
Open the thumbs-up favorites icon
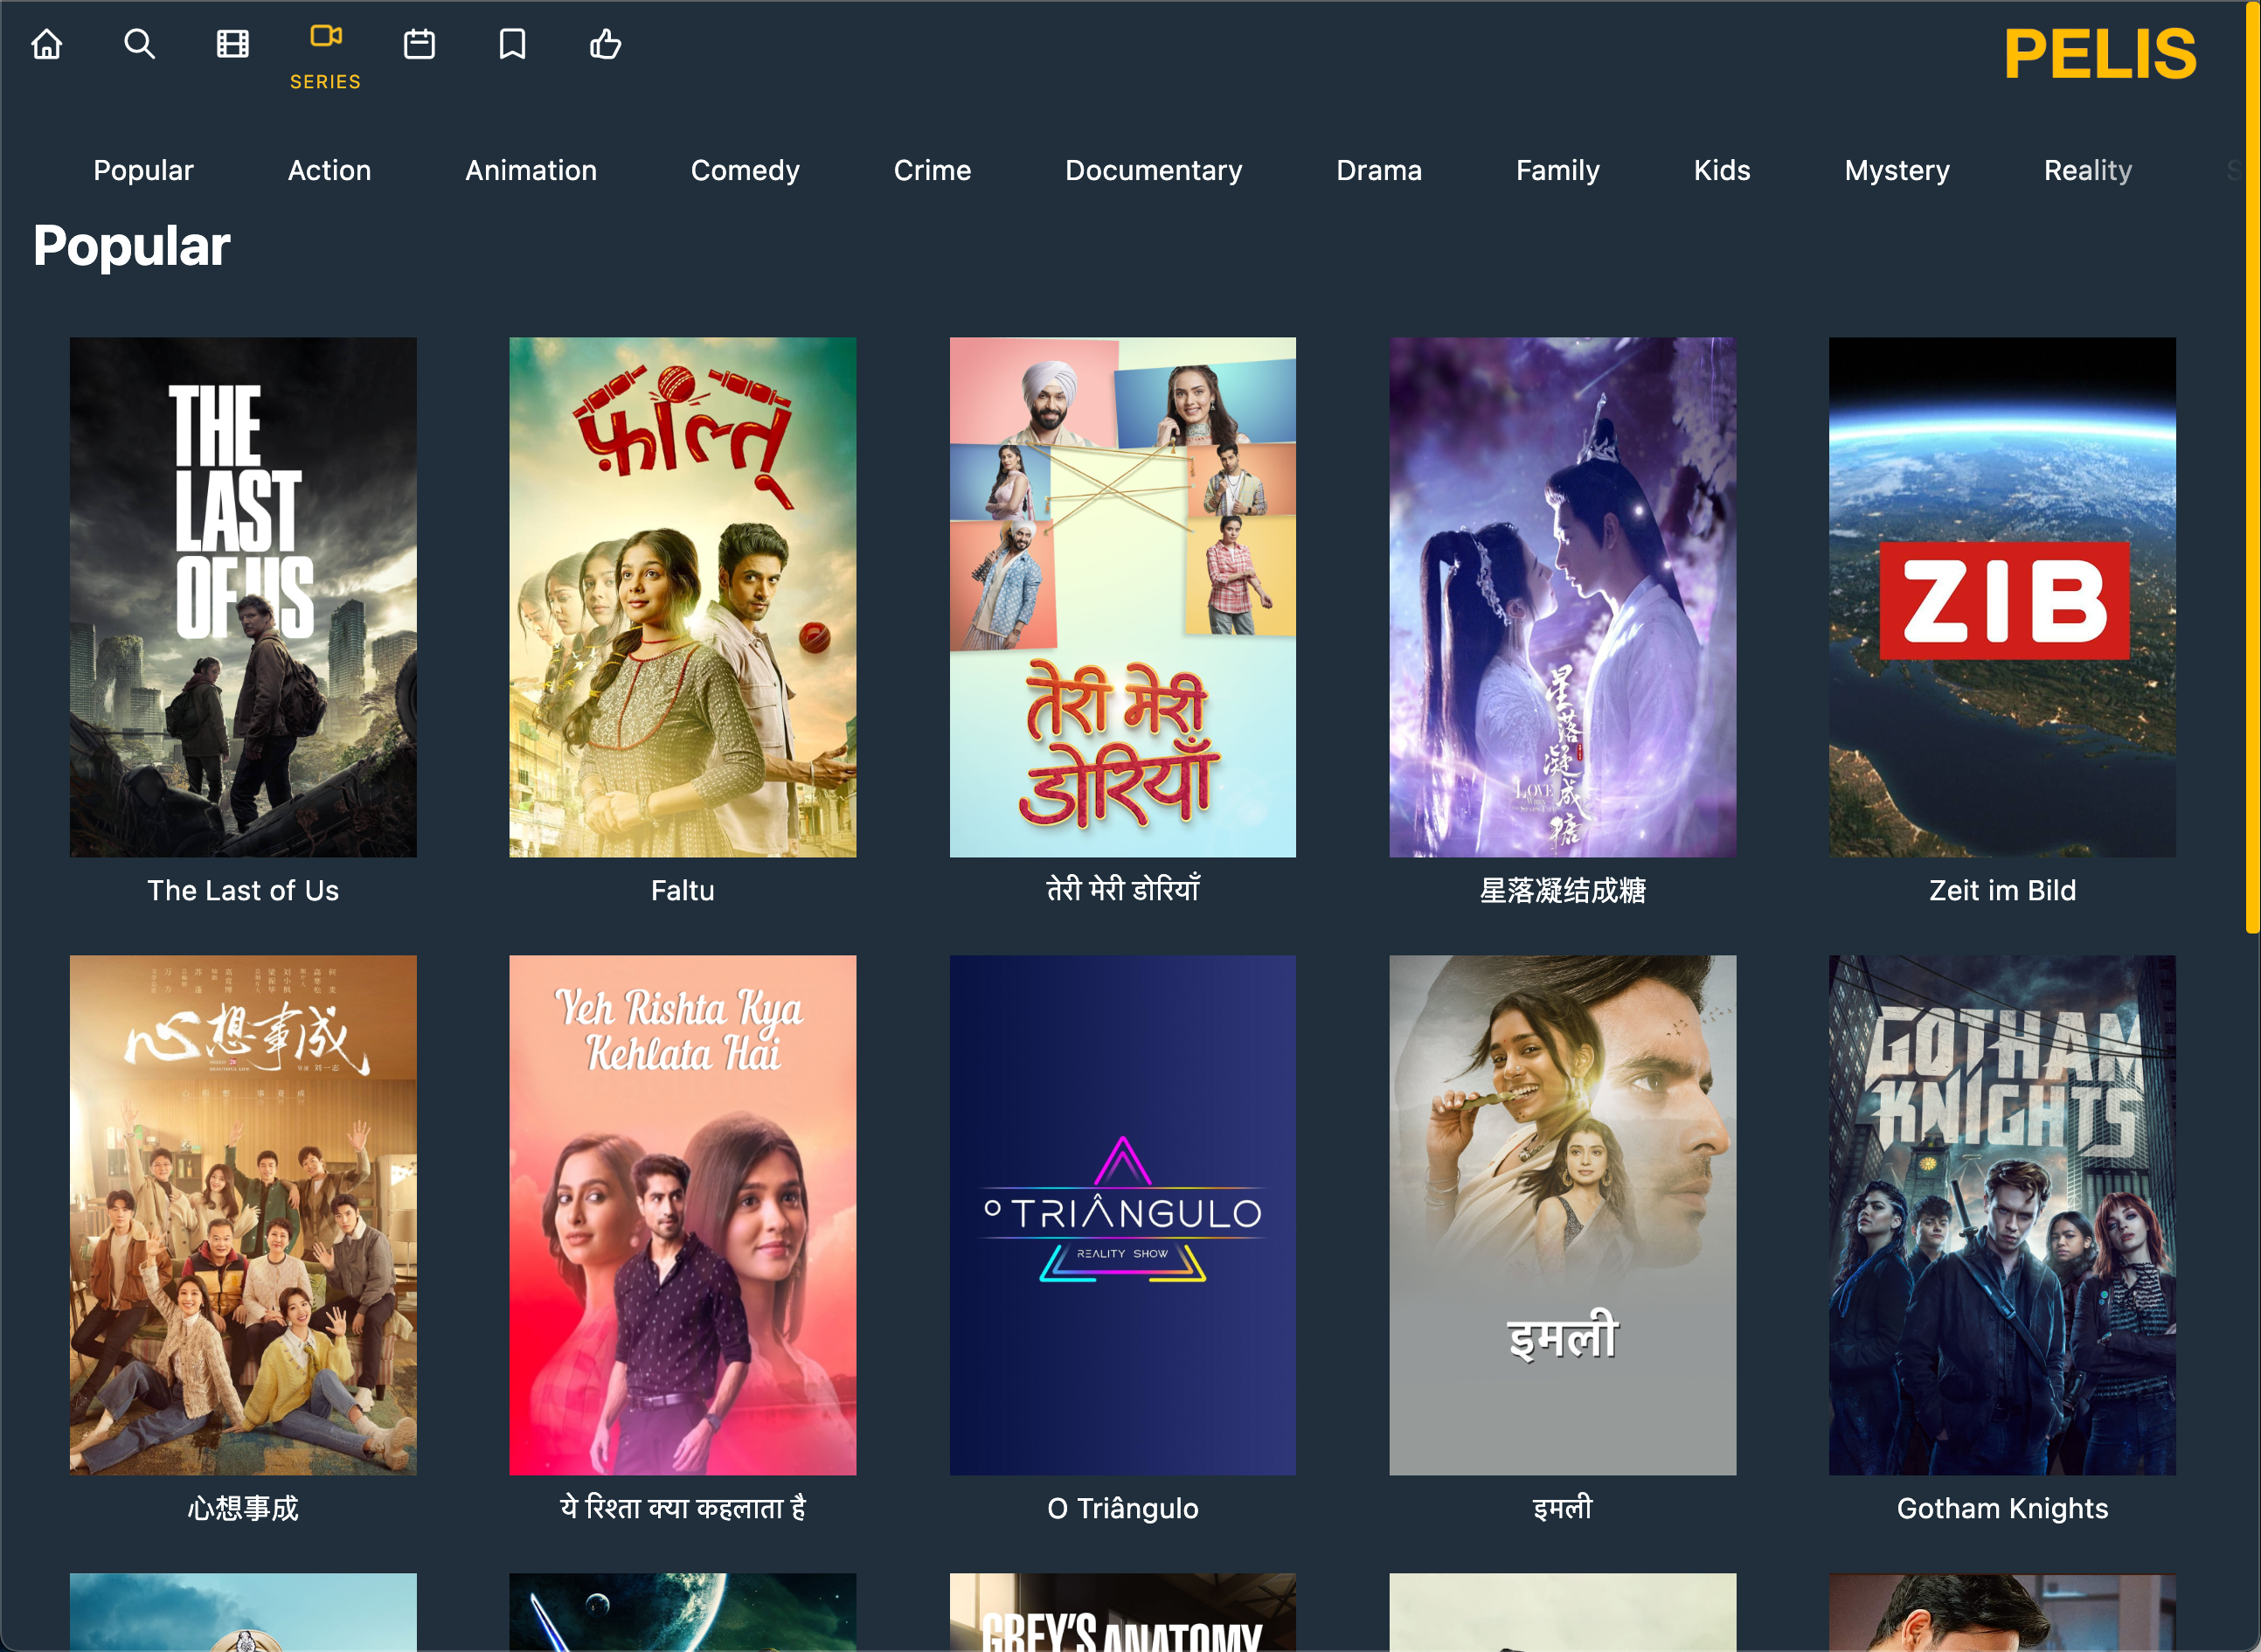pos(605,44)
